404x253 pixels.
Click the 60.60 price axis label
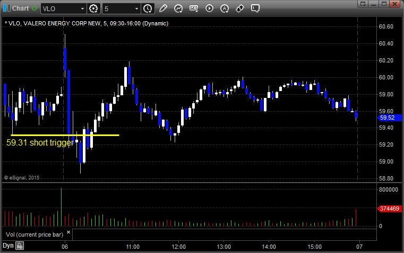[x=386, y=26]
